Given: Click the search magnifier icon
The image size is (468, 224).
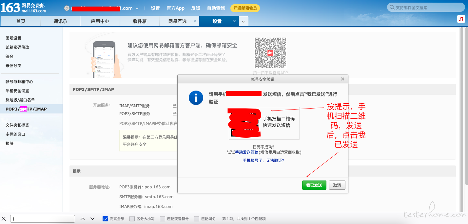Looking at the screenshot, I should click(x=392, y=8).
